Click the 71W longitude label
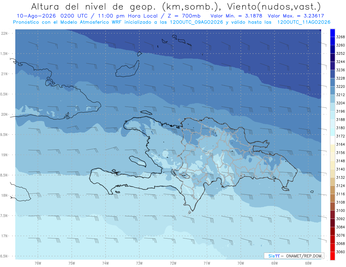The width and height of the screenshot is (346, 267). tap(207, 263)
